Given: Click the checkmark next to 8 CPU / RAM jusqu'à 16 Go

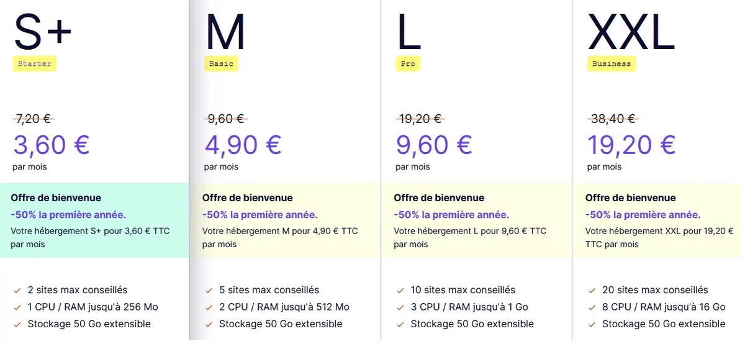Looking at the screenshot, I should click(591, 307).
